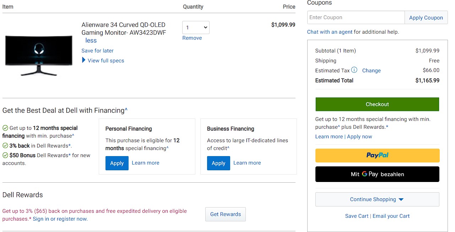Change the estimated tax location
The width and height of the screenshot is (455, 232).
click(x=371, y=71)
